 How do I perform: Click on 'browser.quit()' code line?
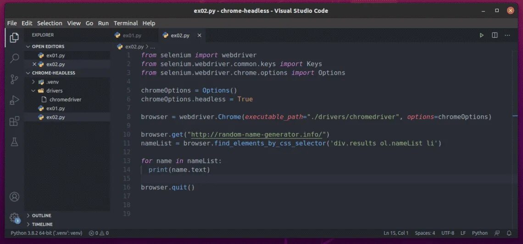coord(168,187)
